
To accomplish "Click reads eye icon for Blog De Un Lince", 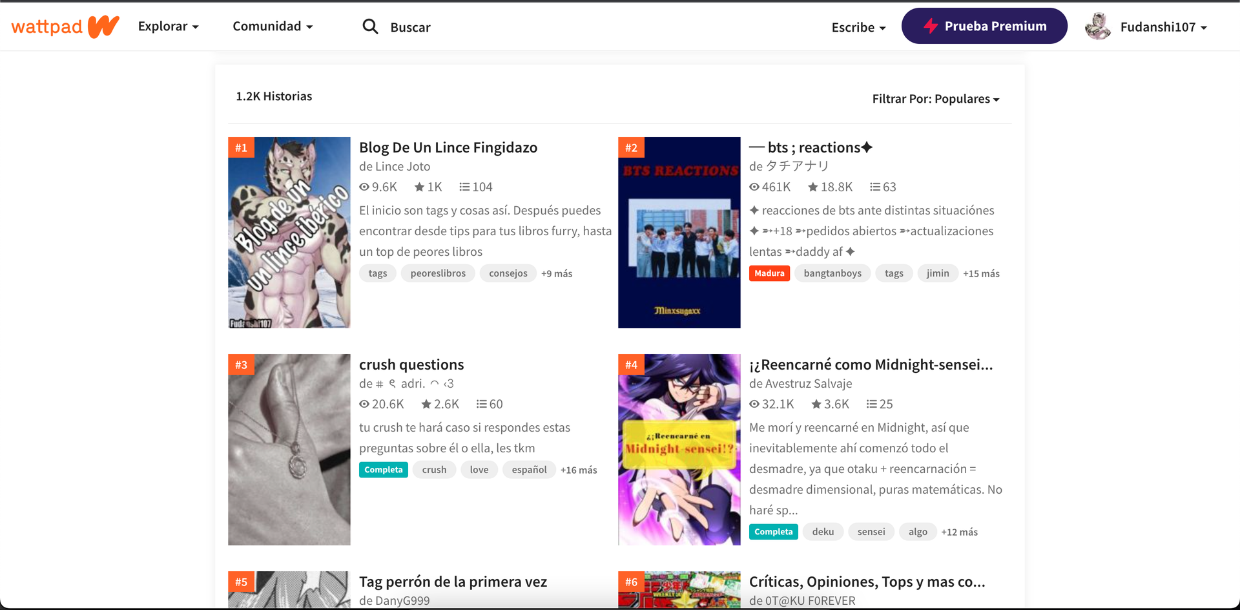I will [364, 187].
